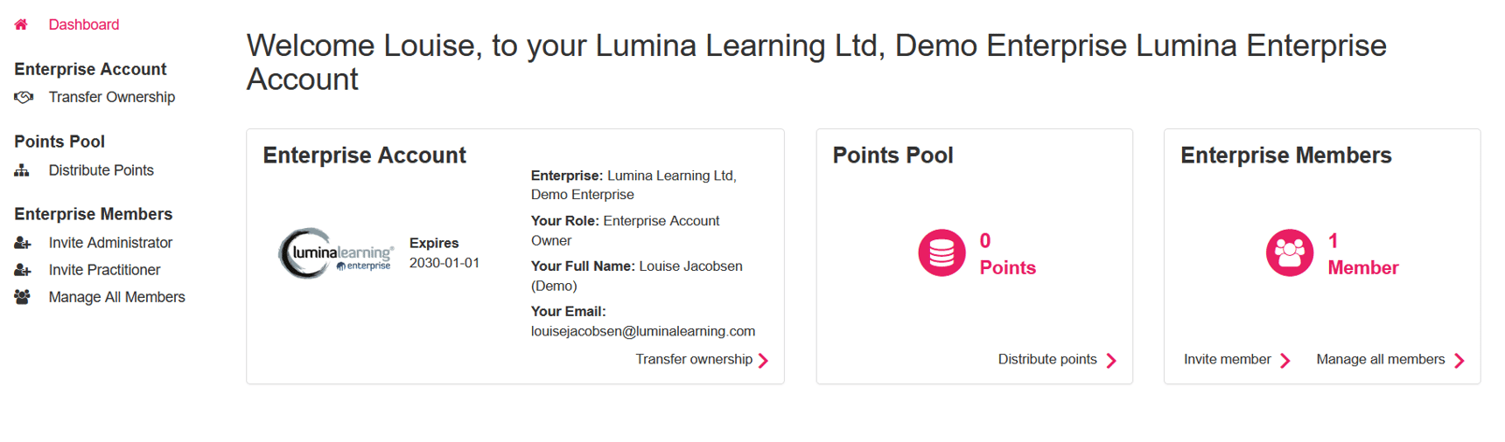
Task: Open Invite Practitioner in sidebar
Action: point(105,270)
